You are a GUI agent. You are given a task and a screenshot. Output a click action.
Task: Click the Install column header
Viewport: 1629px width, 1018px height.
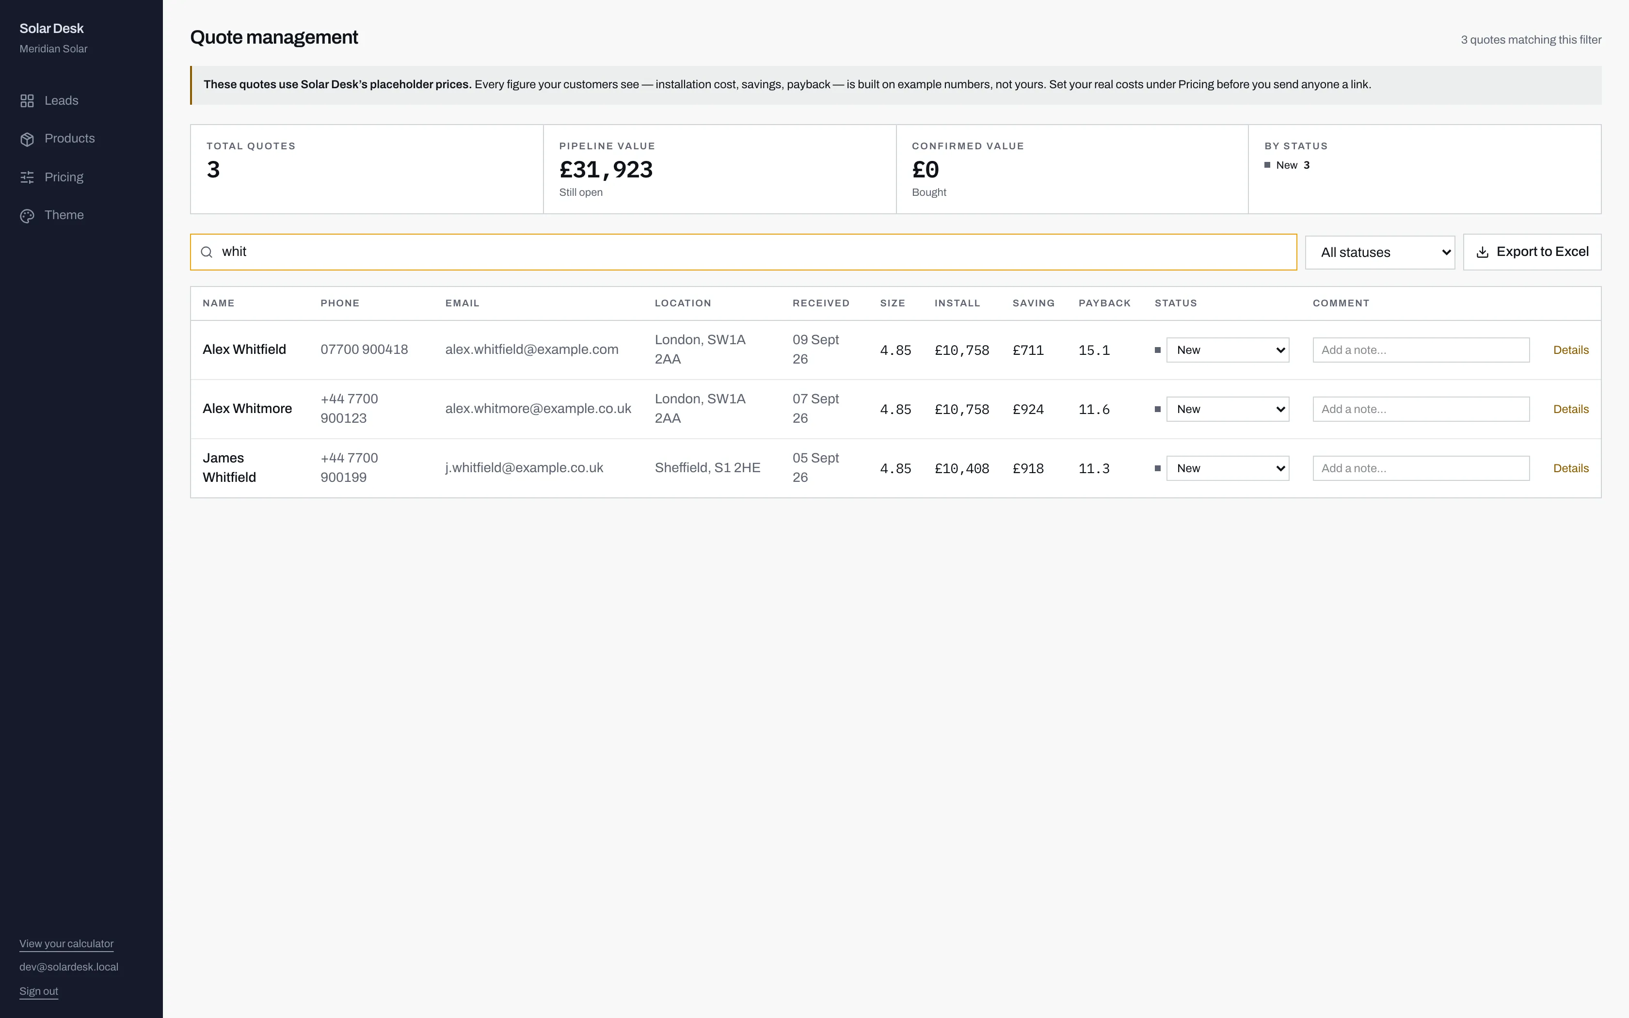pyautogui.click(x=957, y=303)
